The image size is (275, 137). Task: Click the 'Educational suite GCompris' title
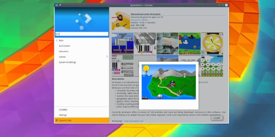pyautogui.click(x=145, y=14)
